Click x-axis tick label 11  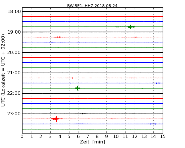(x=125, y=137)
